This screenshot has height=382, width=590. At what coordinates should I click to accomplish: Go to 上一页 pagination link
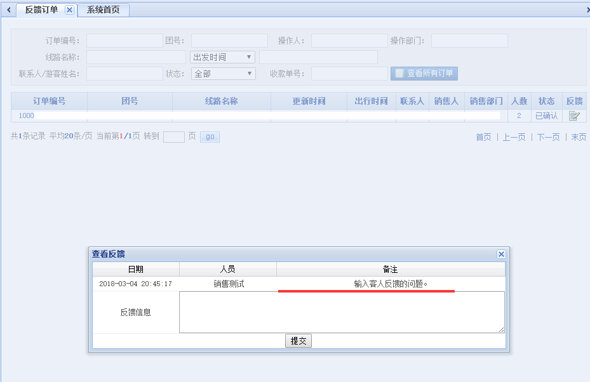pyautogui.click(x=514, y=137)
